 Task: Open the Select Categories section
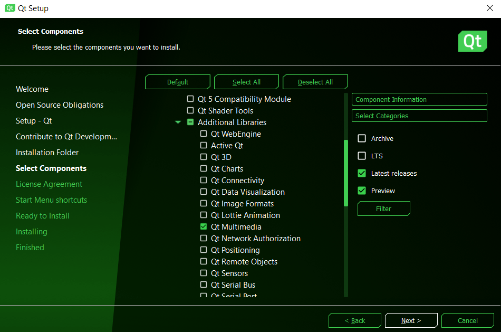pos(419,116)
